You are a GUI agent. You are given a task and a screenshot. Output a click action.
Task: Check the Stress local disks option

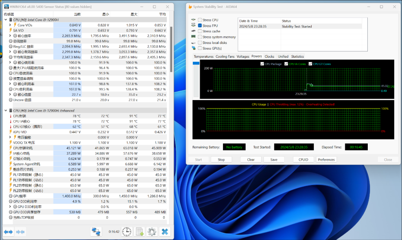tap(200, 42)
